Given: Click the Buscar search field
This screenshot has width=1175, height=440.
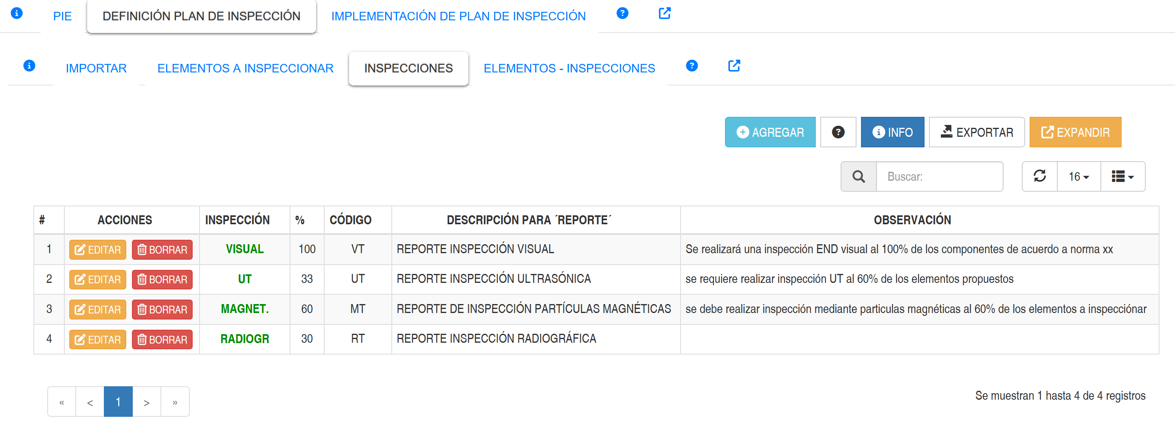Looking at the screenshot, I should point(939,177).
